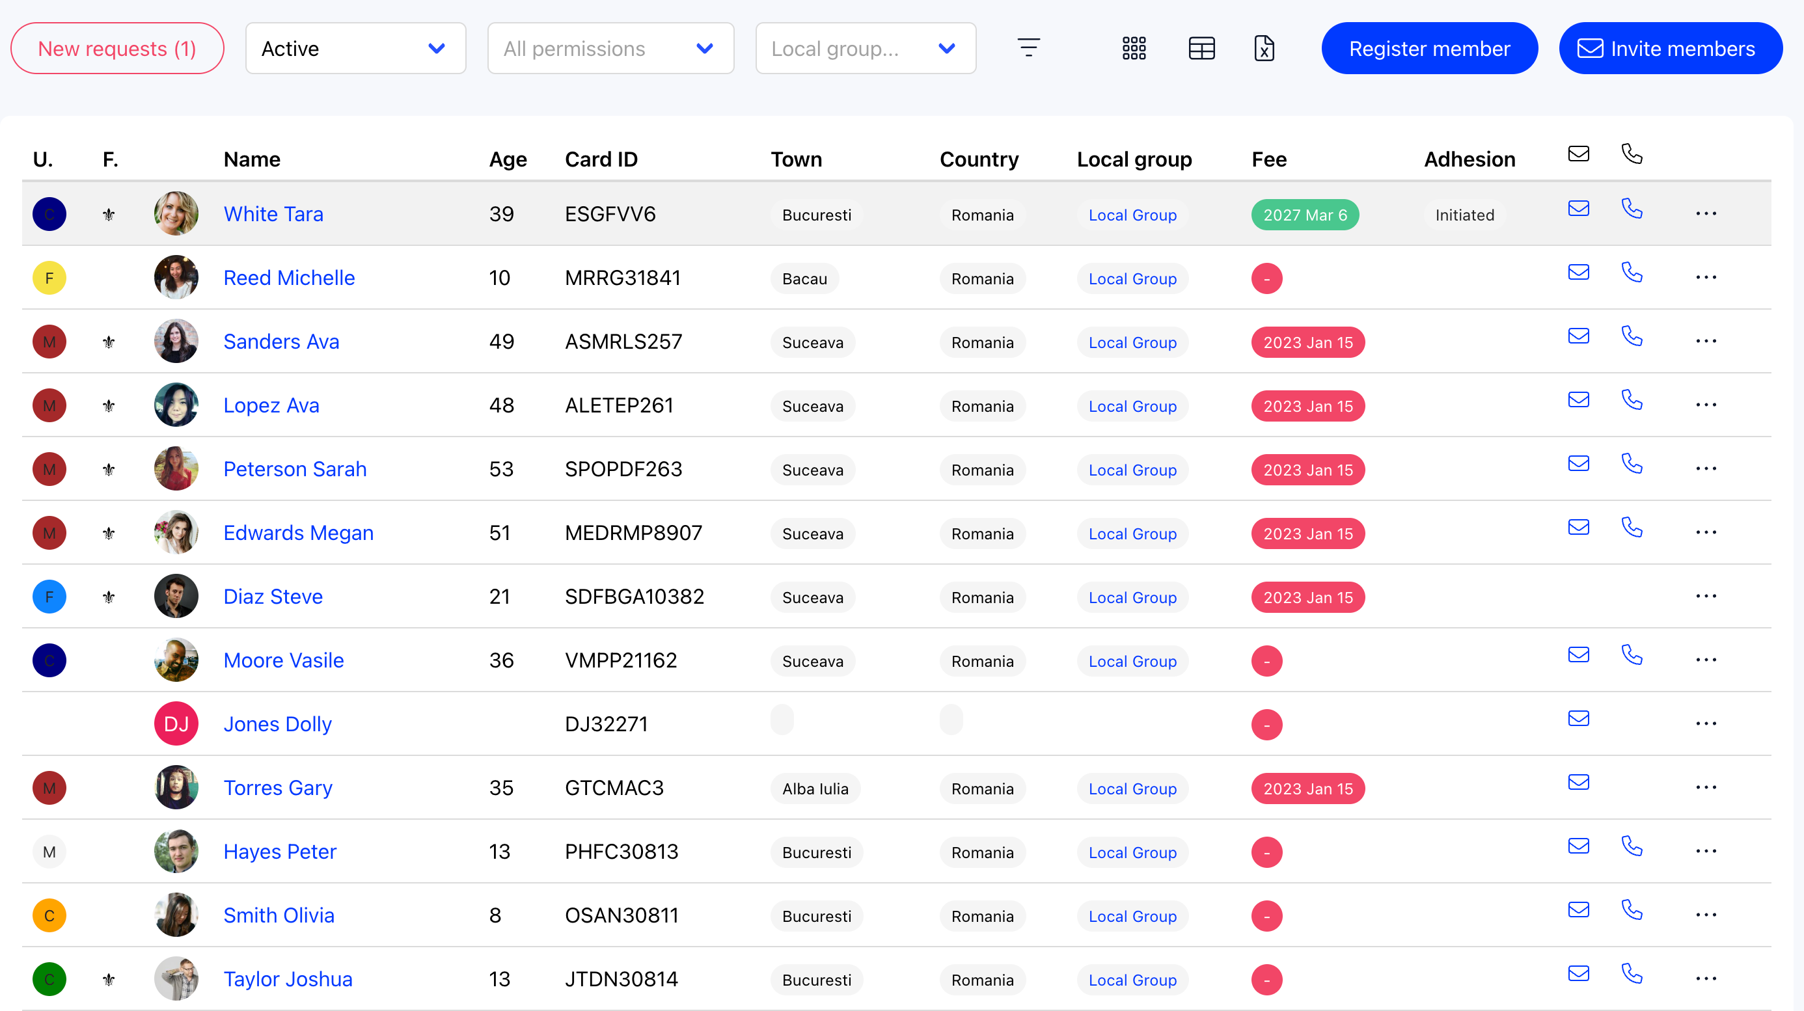Click the Register member button
Image resolution: width=1804 pixels, height=1011 pixels.
(1428, 48)
